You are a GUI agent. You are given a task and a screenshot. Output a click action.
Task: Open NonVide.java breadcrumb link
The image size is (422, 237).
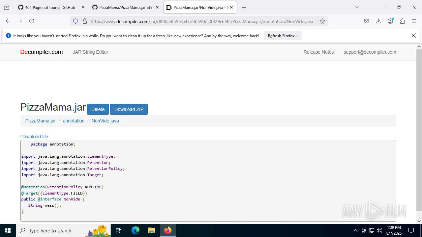tap(105, 121)
